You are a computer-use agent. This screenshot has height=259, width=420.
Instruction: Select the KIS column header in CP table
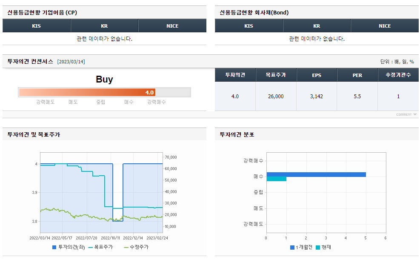click(x=37, y=26)
